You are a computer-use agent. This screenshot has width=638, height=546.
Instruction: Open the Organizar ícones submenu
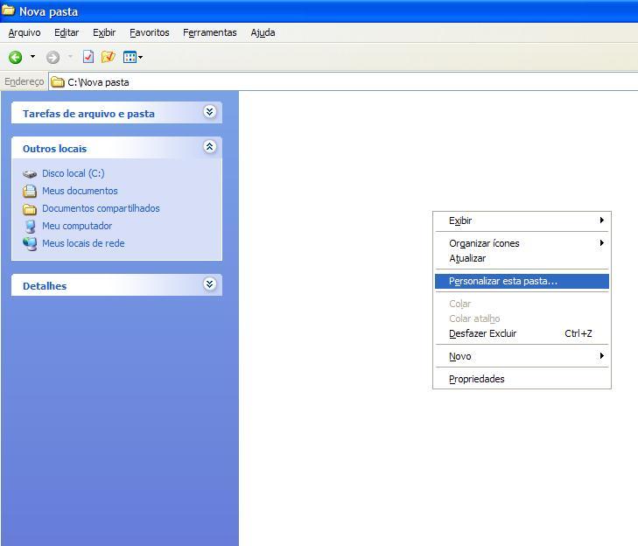522,243
